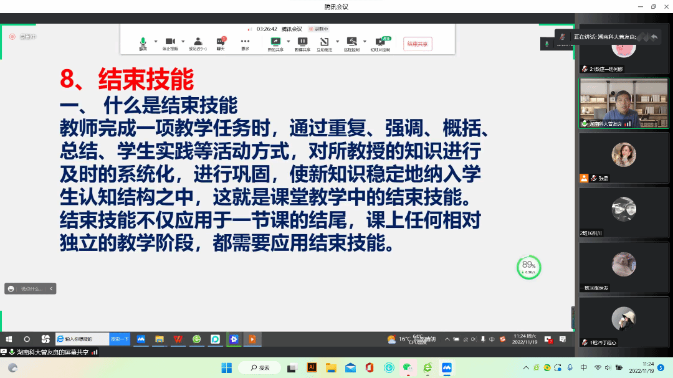Stop video using the camera button
The image size is (673, 378).
click(169, 42)
